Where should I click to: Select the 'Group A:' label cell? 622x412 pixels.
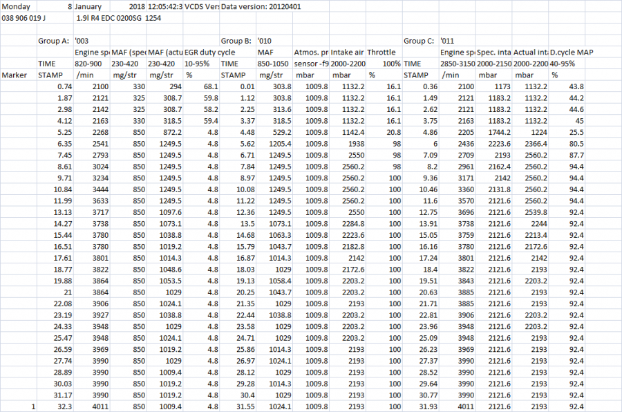(x=54, y=41)
